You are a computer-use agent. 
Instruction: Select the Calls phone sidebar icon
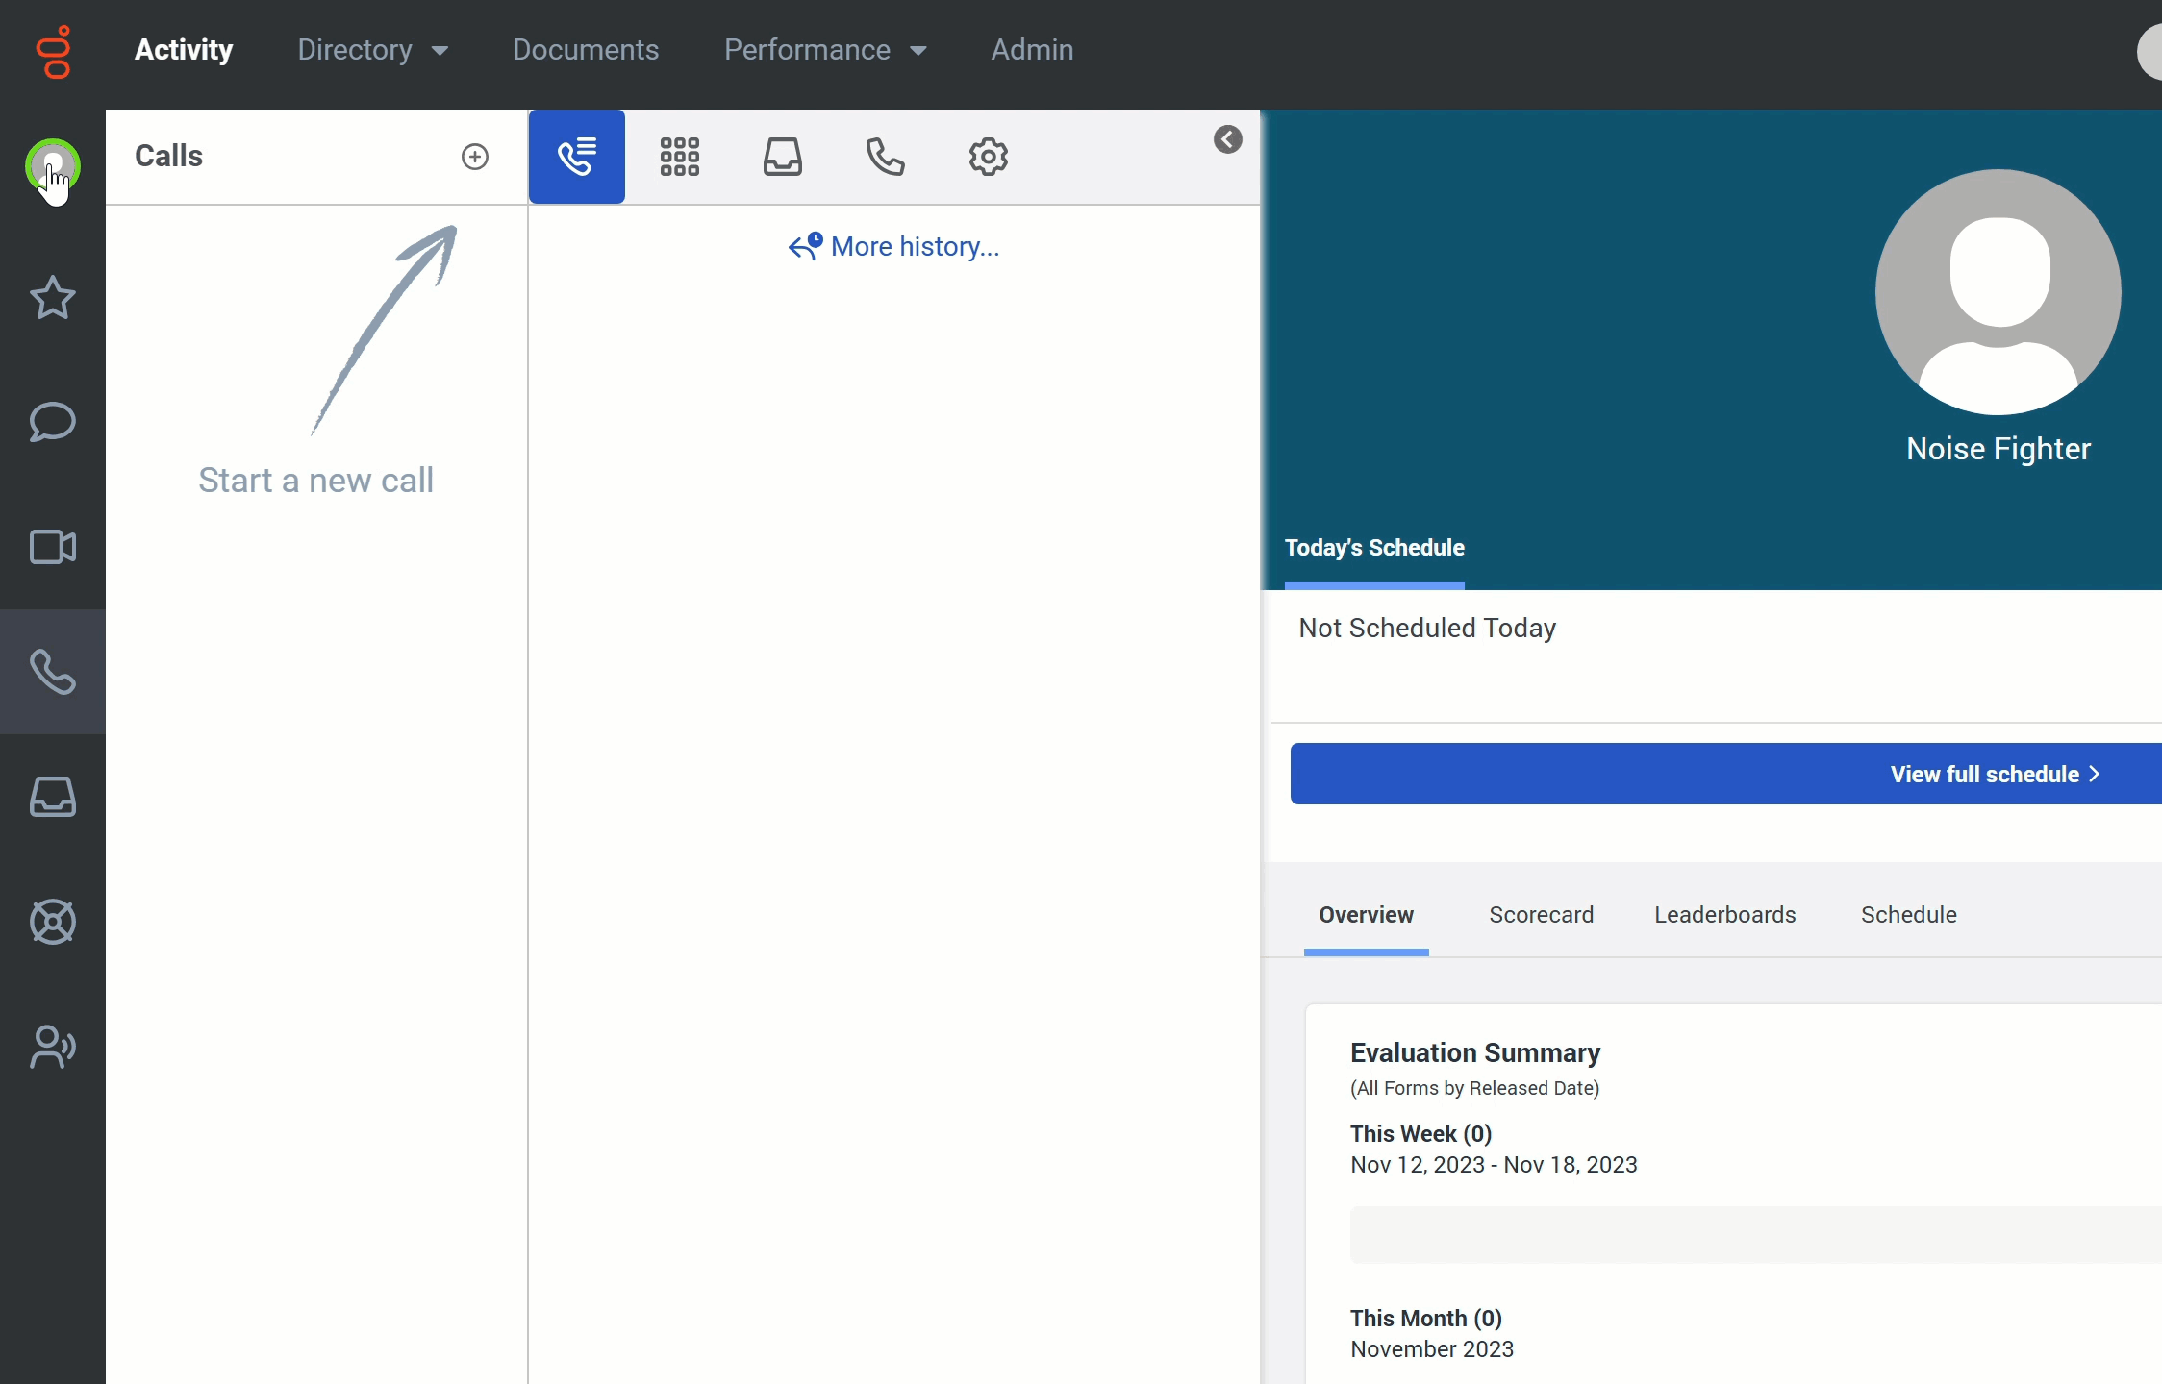coord(53,672)
